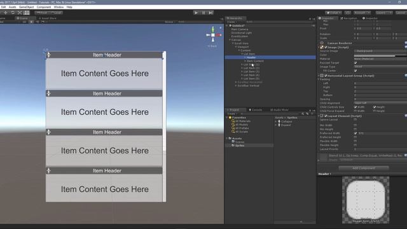Toggle Horizontal Layout Group enabled checkbox
407x229 pixels.
click(326, 76)
